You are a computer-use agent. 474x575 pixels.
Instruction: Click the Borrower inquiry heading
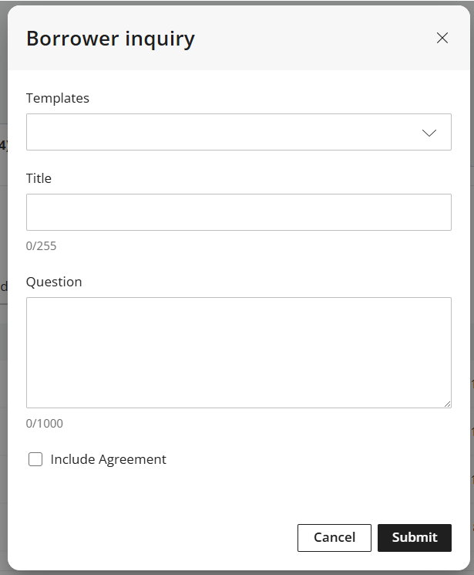110,39
